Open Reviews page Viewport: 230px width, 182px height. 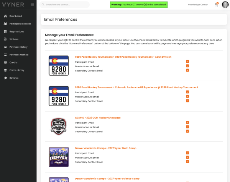click(x=14, y=78)
